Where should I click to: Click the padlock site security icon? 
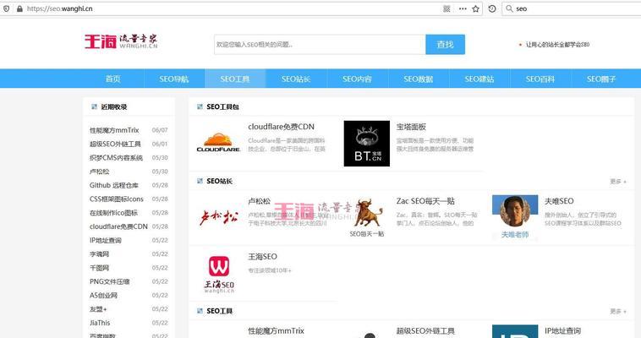19,8
